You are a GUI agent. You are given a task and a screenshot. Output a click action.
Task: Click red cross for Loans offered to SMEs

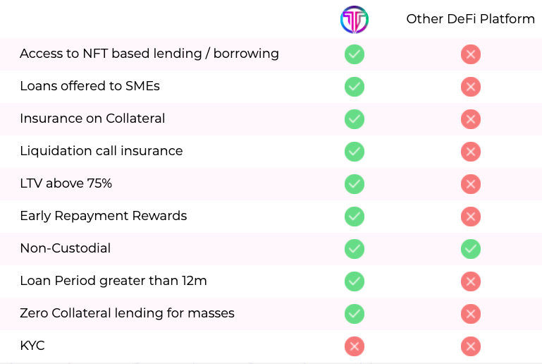[470, 87]
